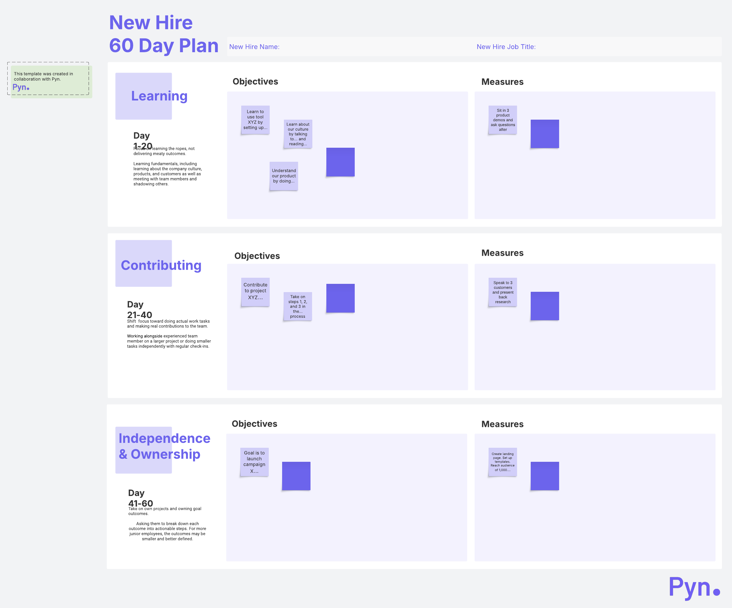Select the 'Learn about our culture' sticky note
This screenshot has width=732, height=608.
click(298, 134)
